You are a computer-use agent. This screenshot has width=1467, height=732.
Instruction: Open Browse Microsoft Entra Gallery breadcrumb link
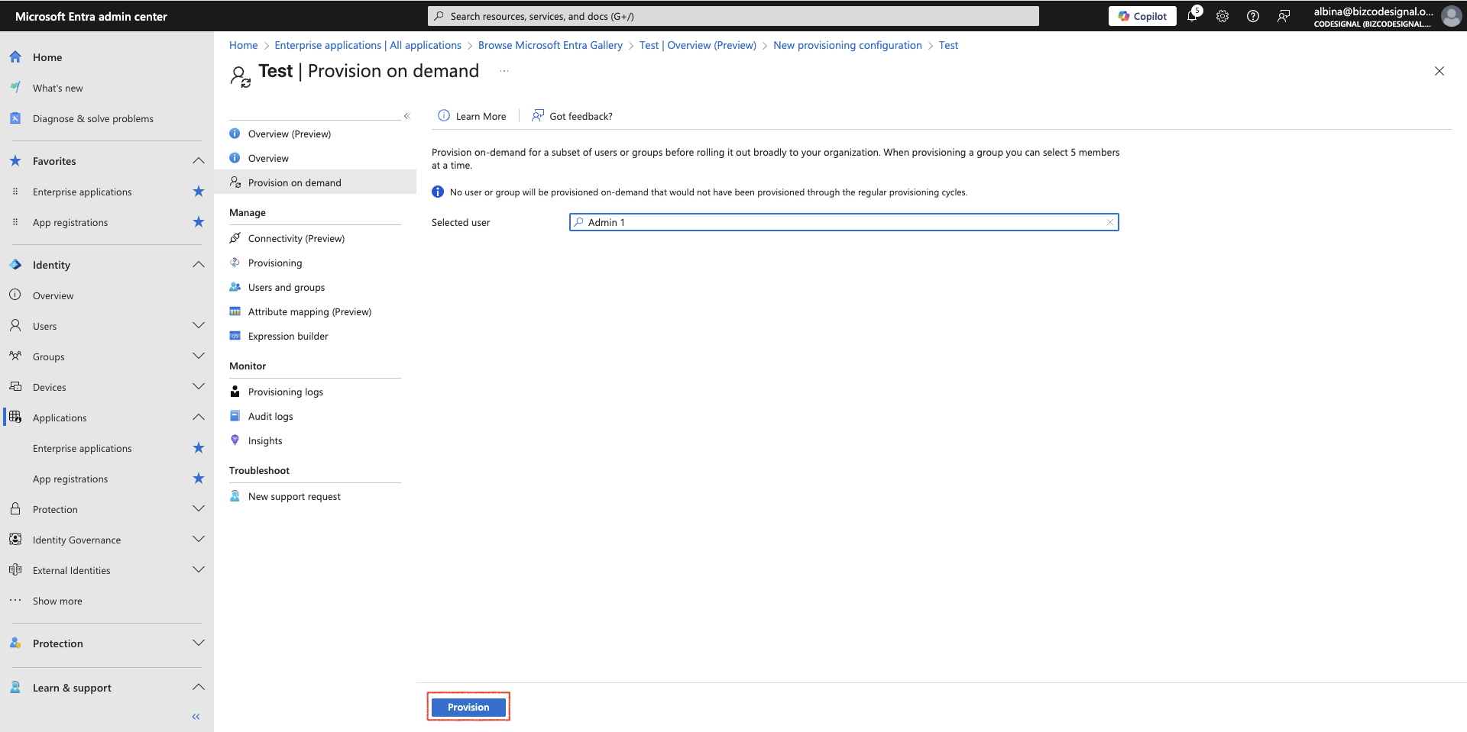tap(550, 45)
